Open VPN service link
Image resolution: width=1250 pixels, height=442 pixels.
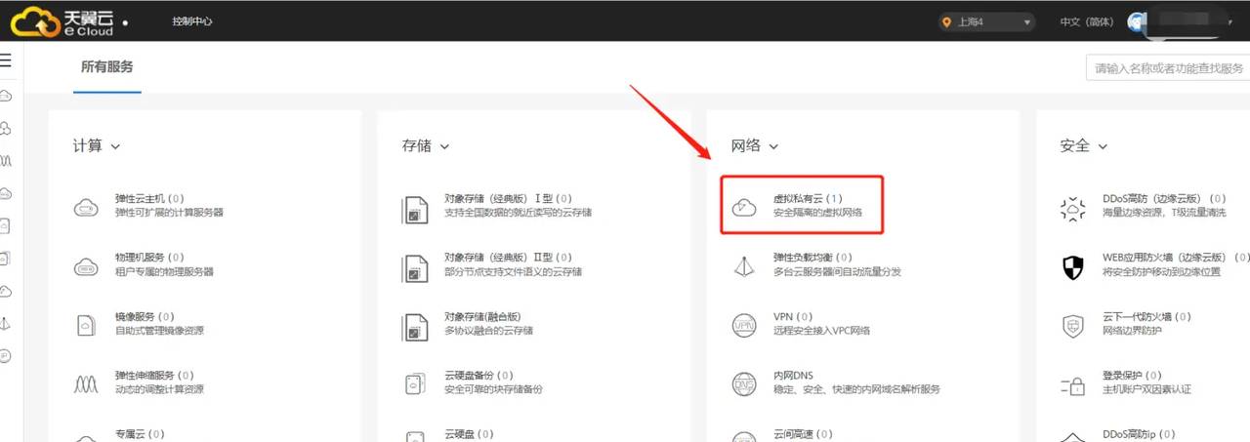point(792,316)
